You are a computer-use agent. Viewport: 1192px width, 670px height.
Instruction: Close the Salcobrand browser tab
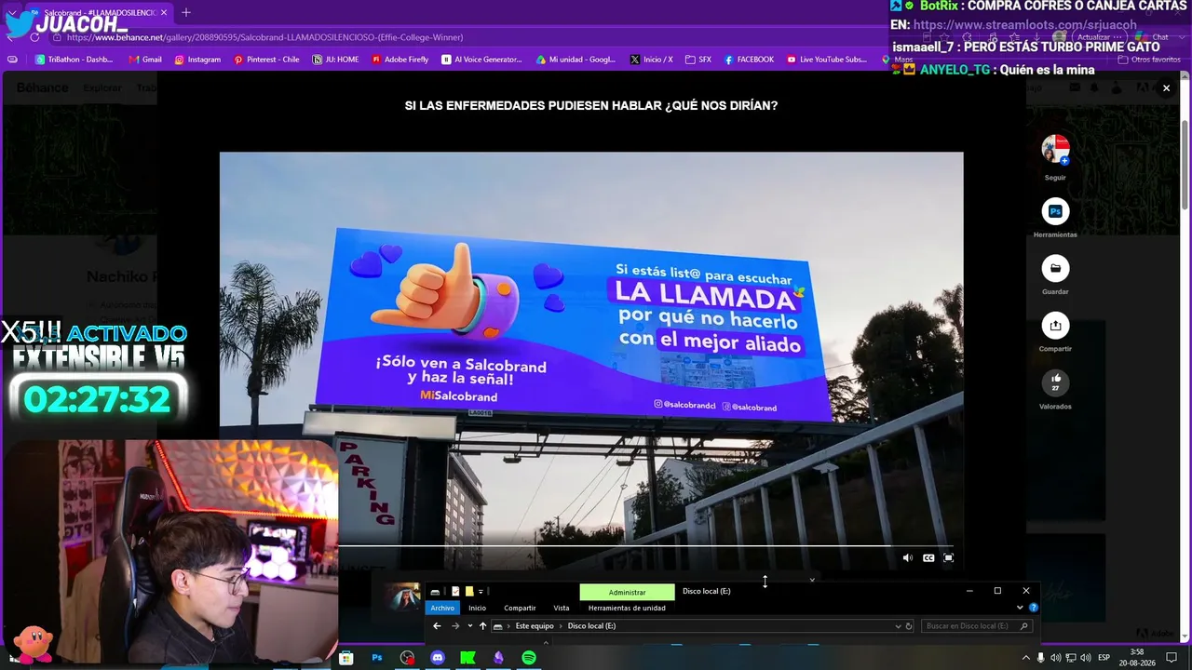(x=164, y=13)
